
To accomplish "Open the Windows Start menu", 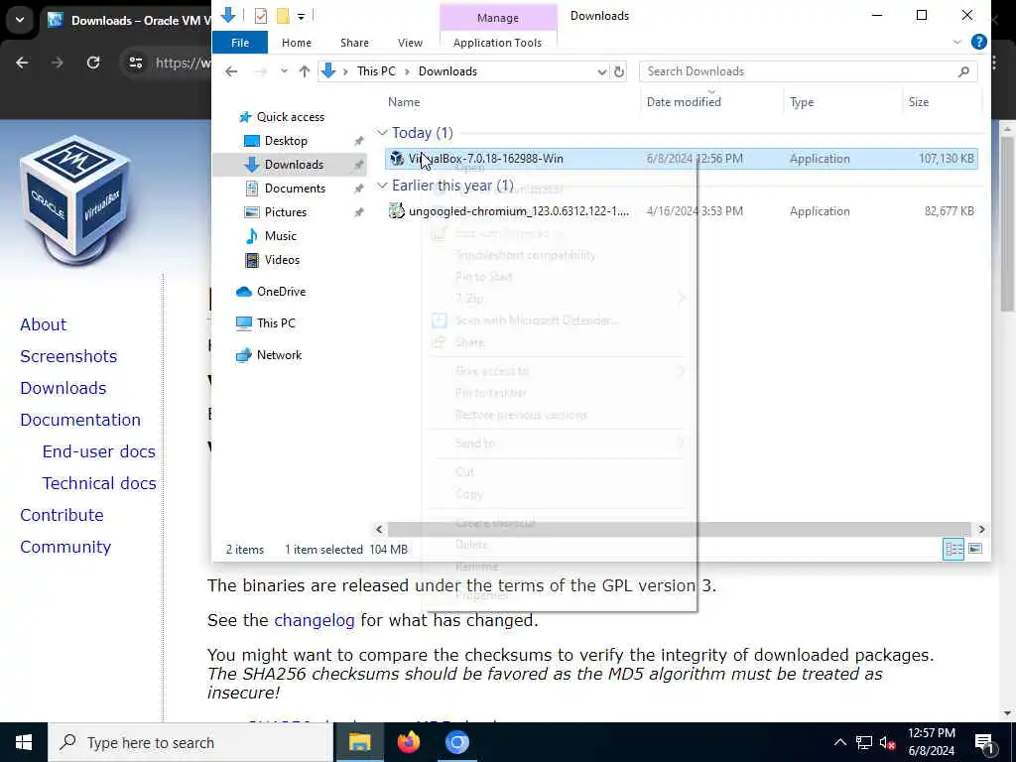I will pyautogui.click(x=24, y=742).
